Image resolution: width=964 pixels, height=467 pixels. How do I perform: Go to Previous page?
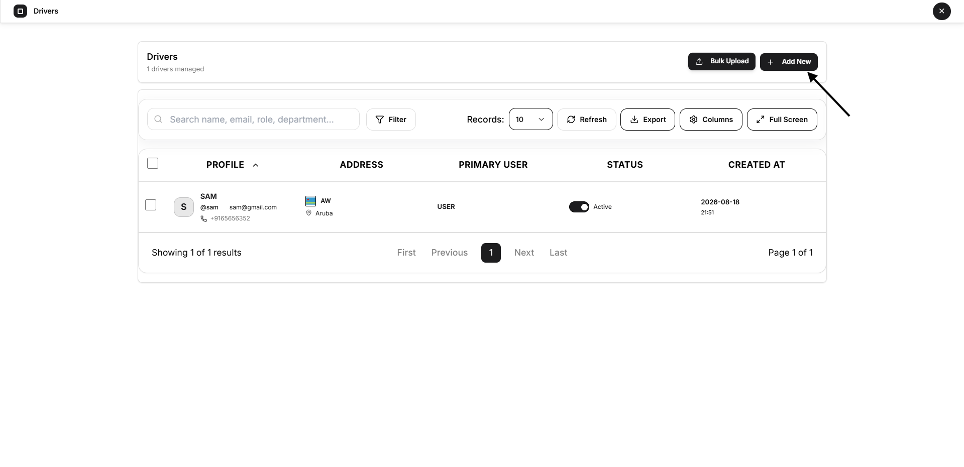[x=449, y=253]
